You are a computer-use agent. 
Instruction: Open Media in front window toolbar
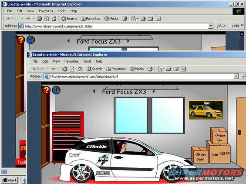tap(137, 69)
